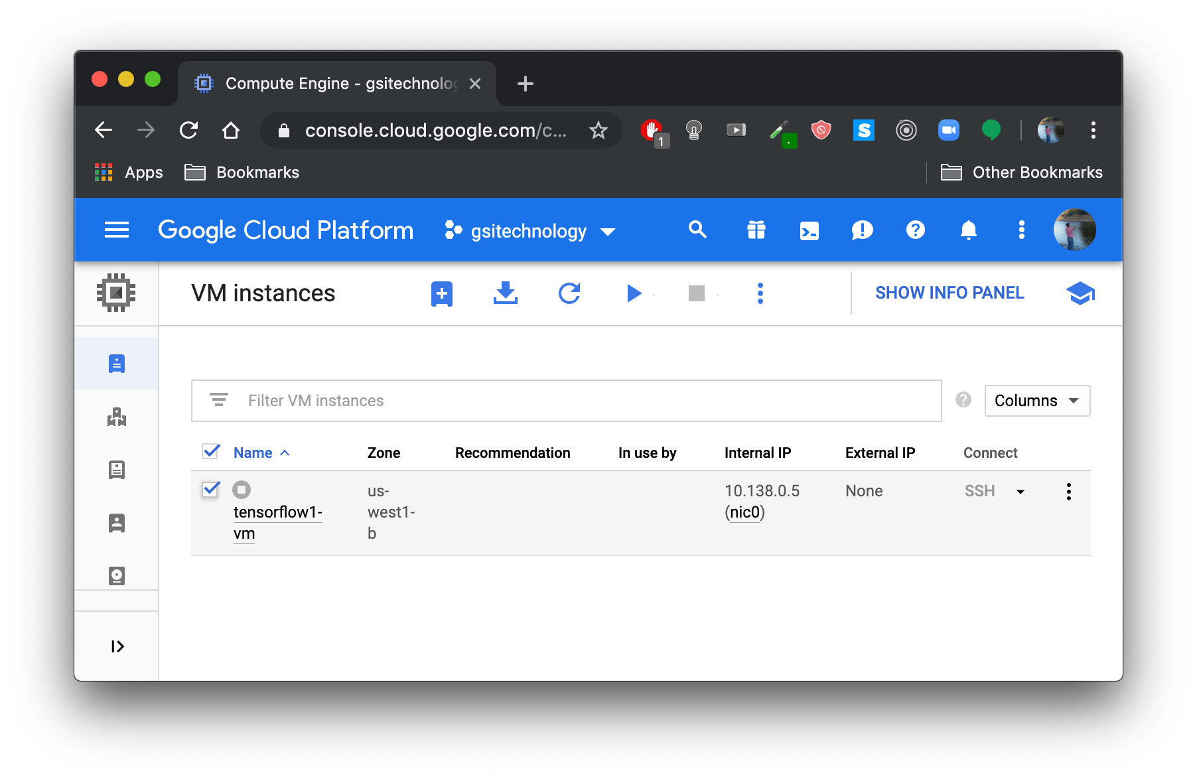Click the red shield extension icon

821,130
